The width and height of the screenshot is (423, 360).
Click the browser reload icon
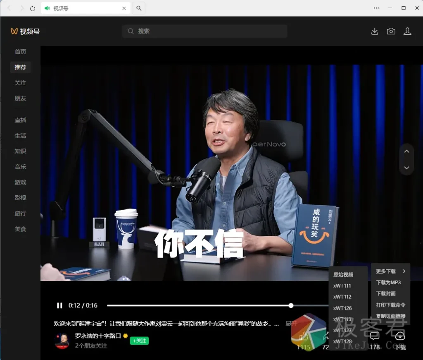coord(33,8)
